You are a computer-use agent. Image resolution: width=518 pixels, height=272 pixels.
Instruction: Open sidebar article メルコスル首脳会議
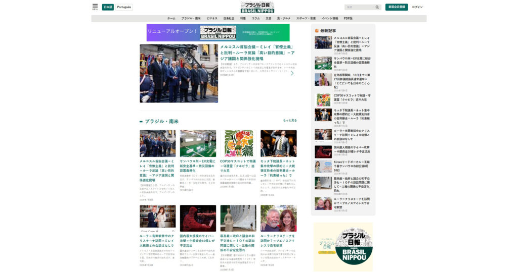(x=352, y=44)
